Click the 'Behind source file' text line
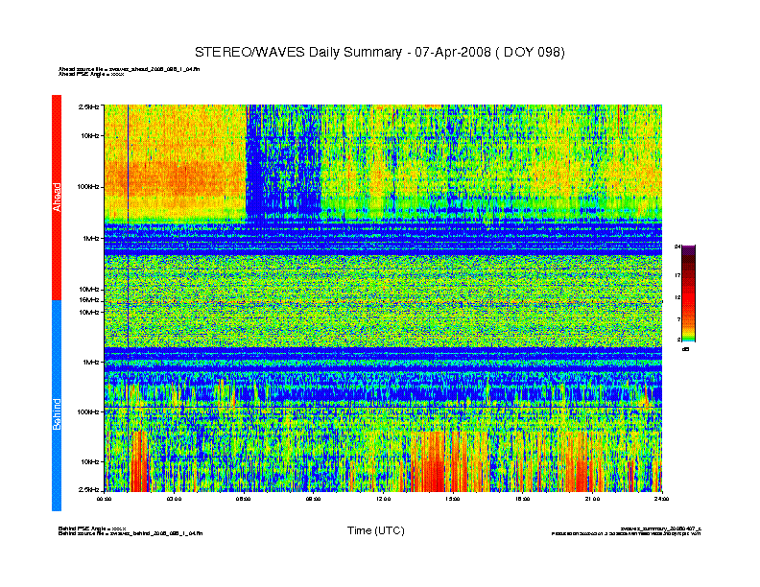Image resolution: width=760 pixels, height=587 pixels. (x=131, y=533)
